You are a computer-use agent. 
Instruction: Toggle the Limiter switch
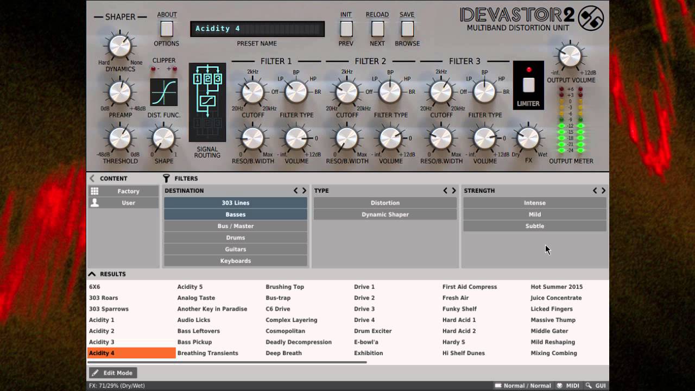(528, 85)
